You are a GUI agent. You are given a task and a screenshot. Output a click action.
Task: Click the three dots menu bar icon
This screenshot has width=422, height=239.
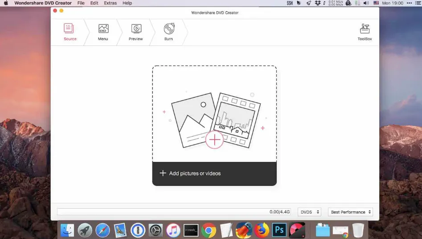410,3
